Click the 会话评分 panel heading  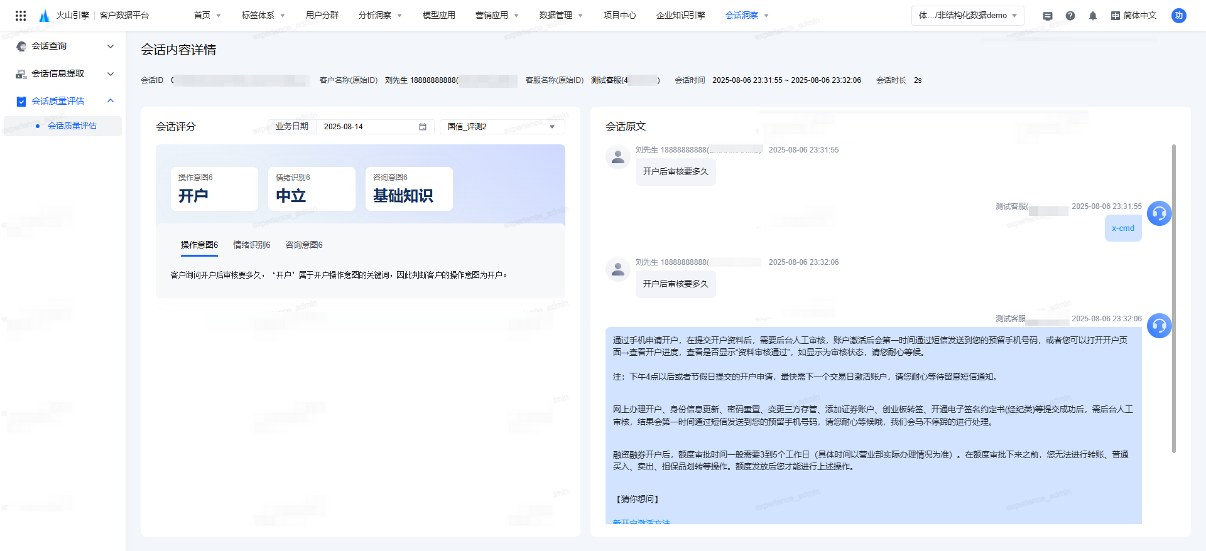176,127
